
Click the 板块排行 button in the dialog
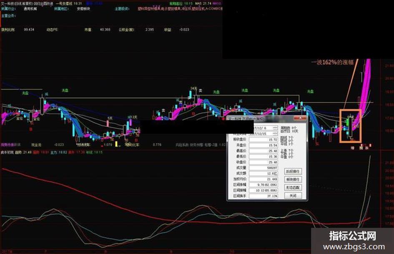coord(293,180)
